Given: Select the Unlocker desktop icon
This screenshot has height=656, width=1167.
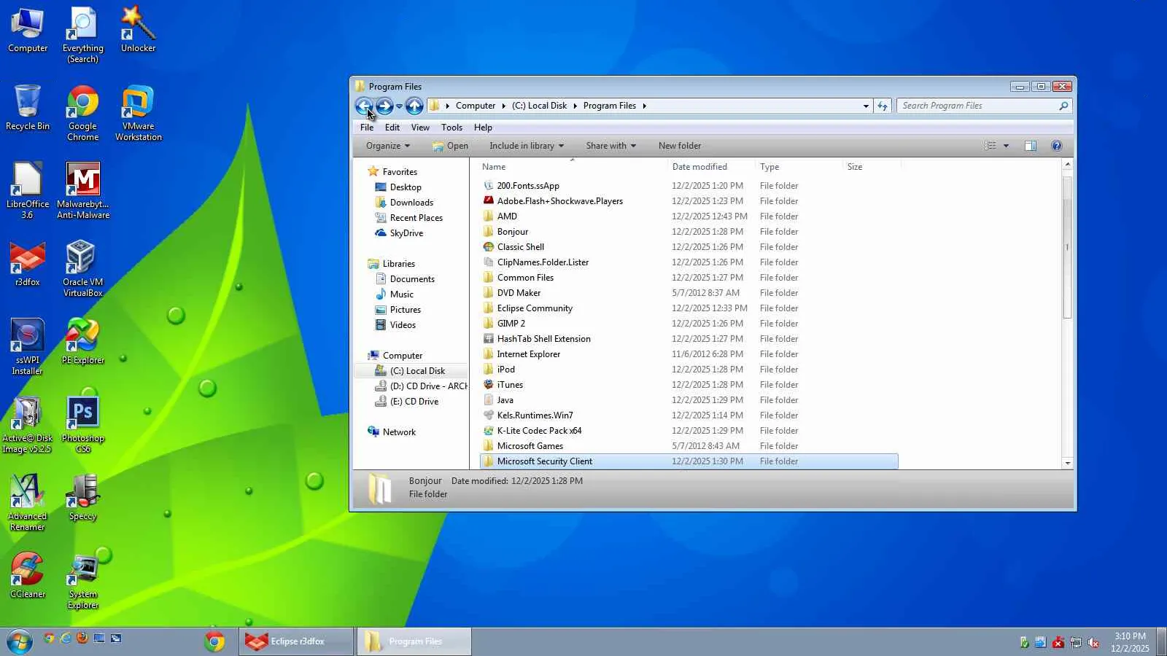Looking at the screenshot, I should point(139,30).
